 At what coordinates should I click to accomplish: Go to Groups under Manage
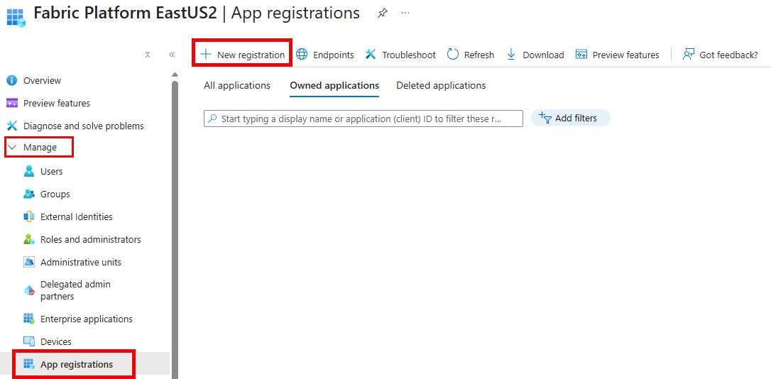tap(55, 194)
